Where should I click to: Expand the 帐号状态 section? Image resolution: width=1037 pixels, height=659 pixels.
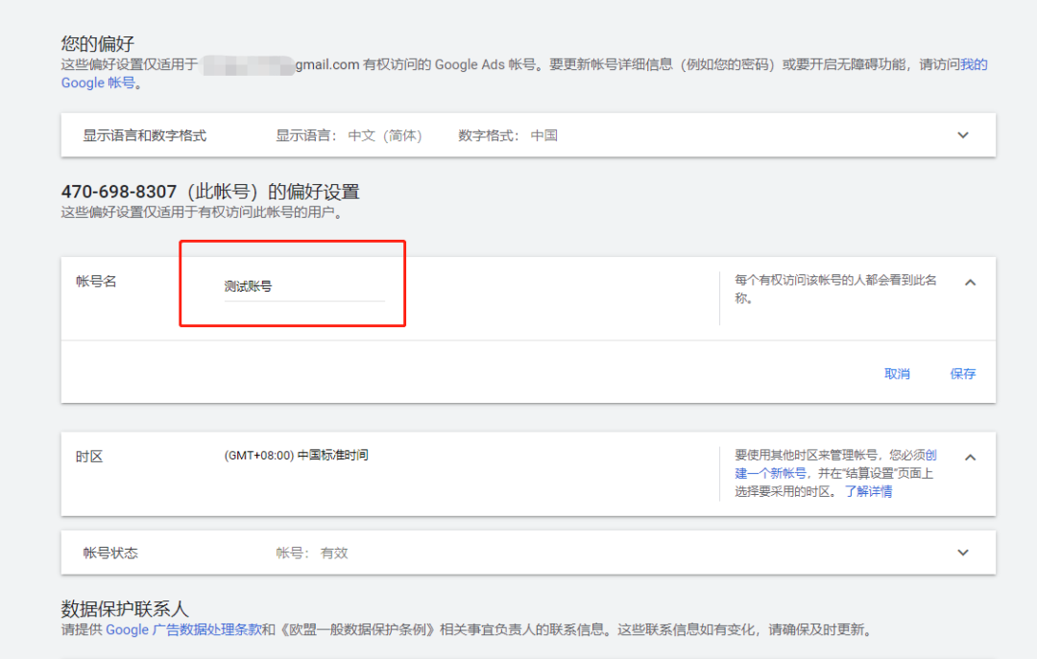tap(963, 552)
